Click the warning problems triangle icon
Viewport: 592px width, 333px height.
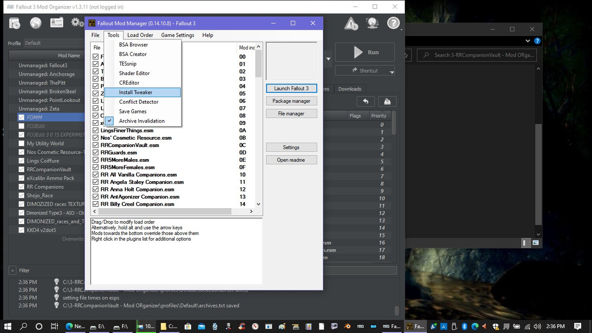tap(351, 23)
